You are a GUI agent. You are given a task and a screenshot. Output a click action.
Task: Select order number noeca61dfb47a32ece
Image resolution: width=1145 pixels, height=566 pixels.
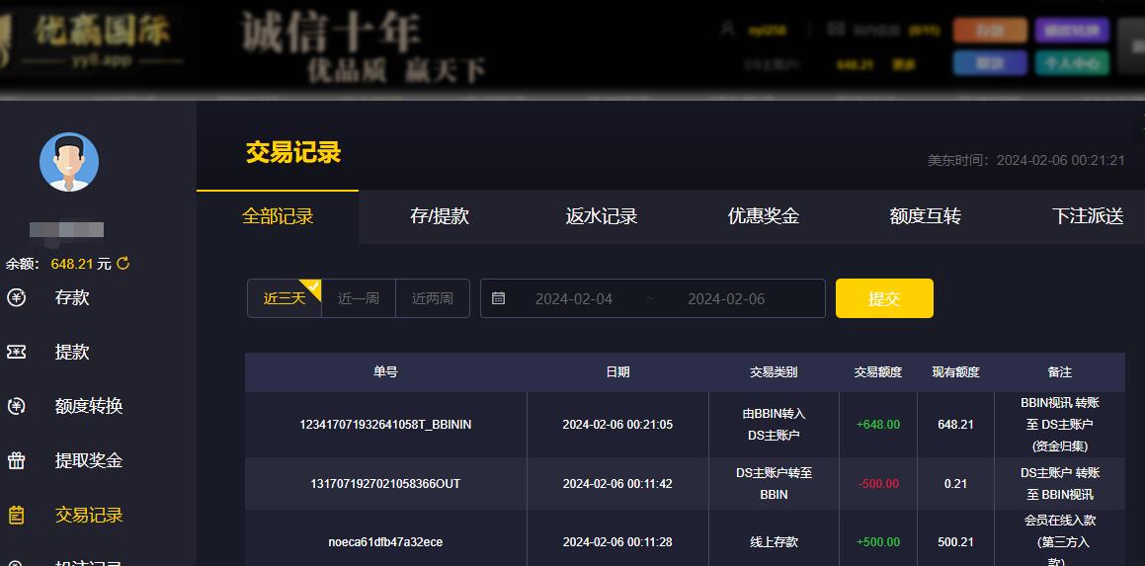coord(385,542)
